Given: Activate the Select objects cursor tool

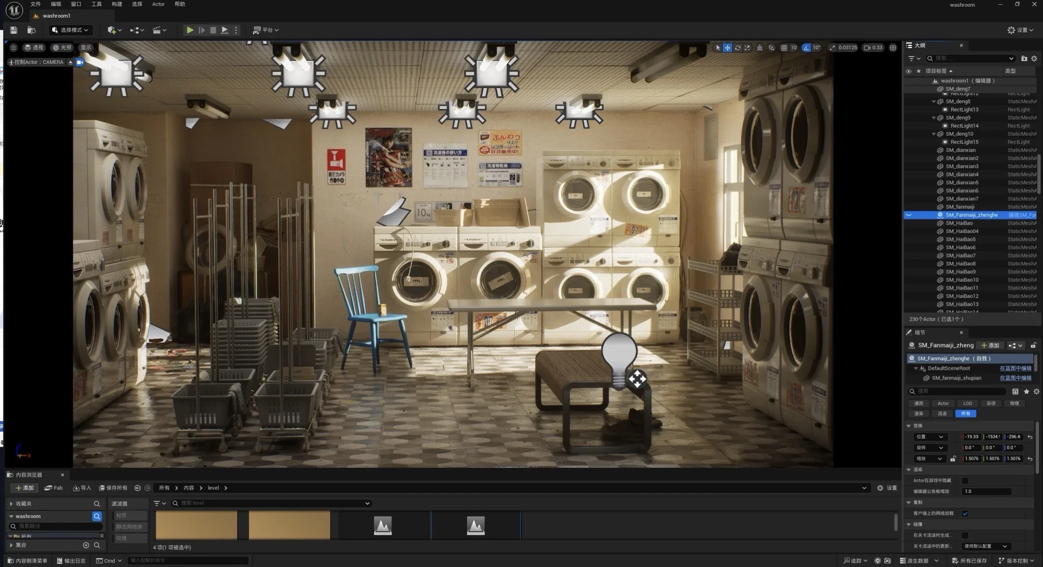Looking at the screenshot, I should pyautogui.click(x=718, y=48).
